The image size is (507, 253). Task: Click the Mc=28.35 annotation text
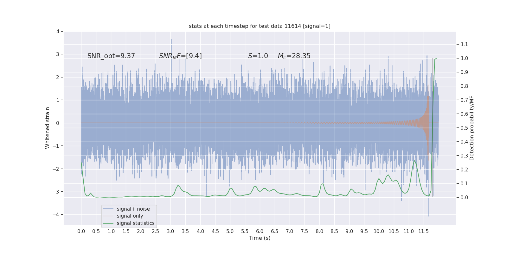294,56
